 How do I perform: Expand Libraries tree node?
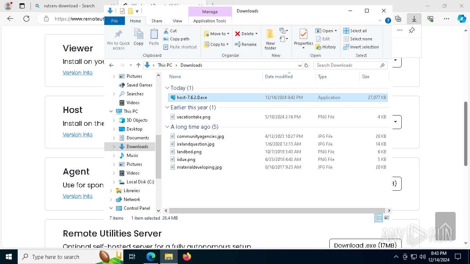coord(111,191)
